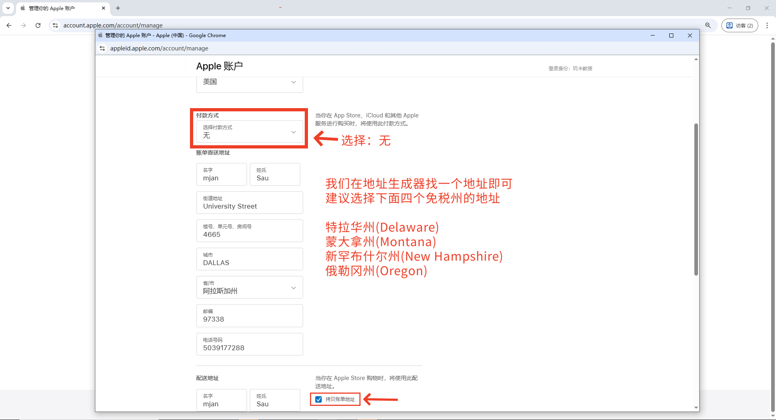
Task: Click site info icon in popup address bar
Action: pyautogui.click(x=102, y=48)
